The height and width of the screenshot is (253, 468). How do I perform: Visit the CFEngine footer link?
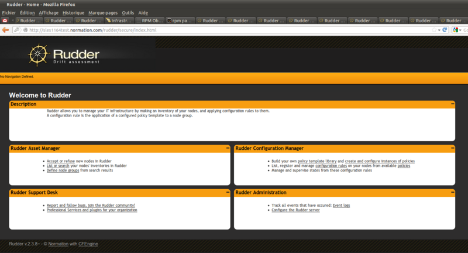(x=88, y=244)
